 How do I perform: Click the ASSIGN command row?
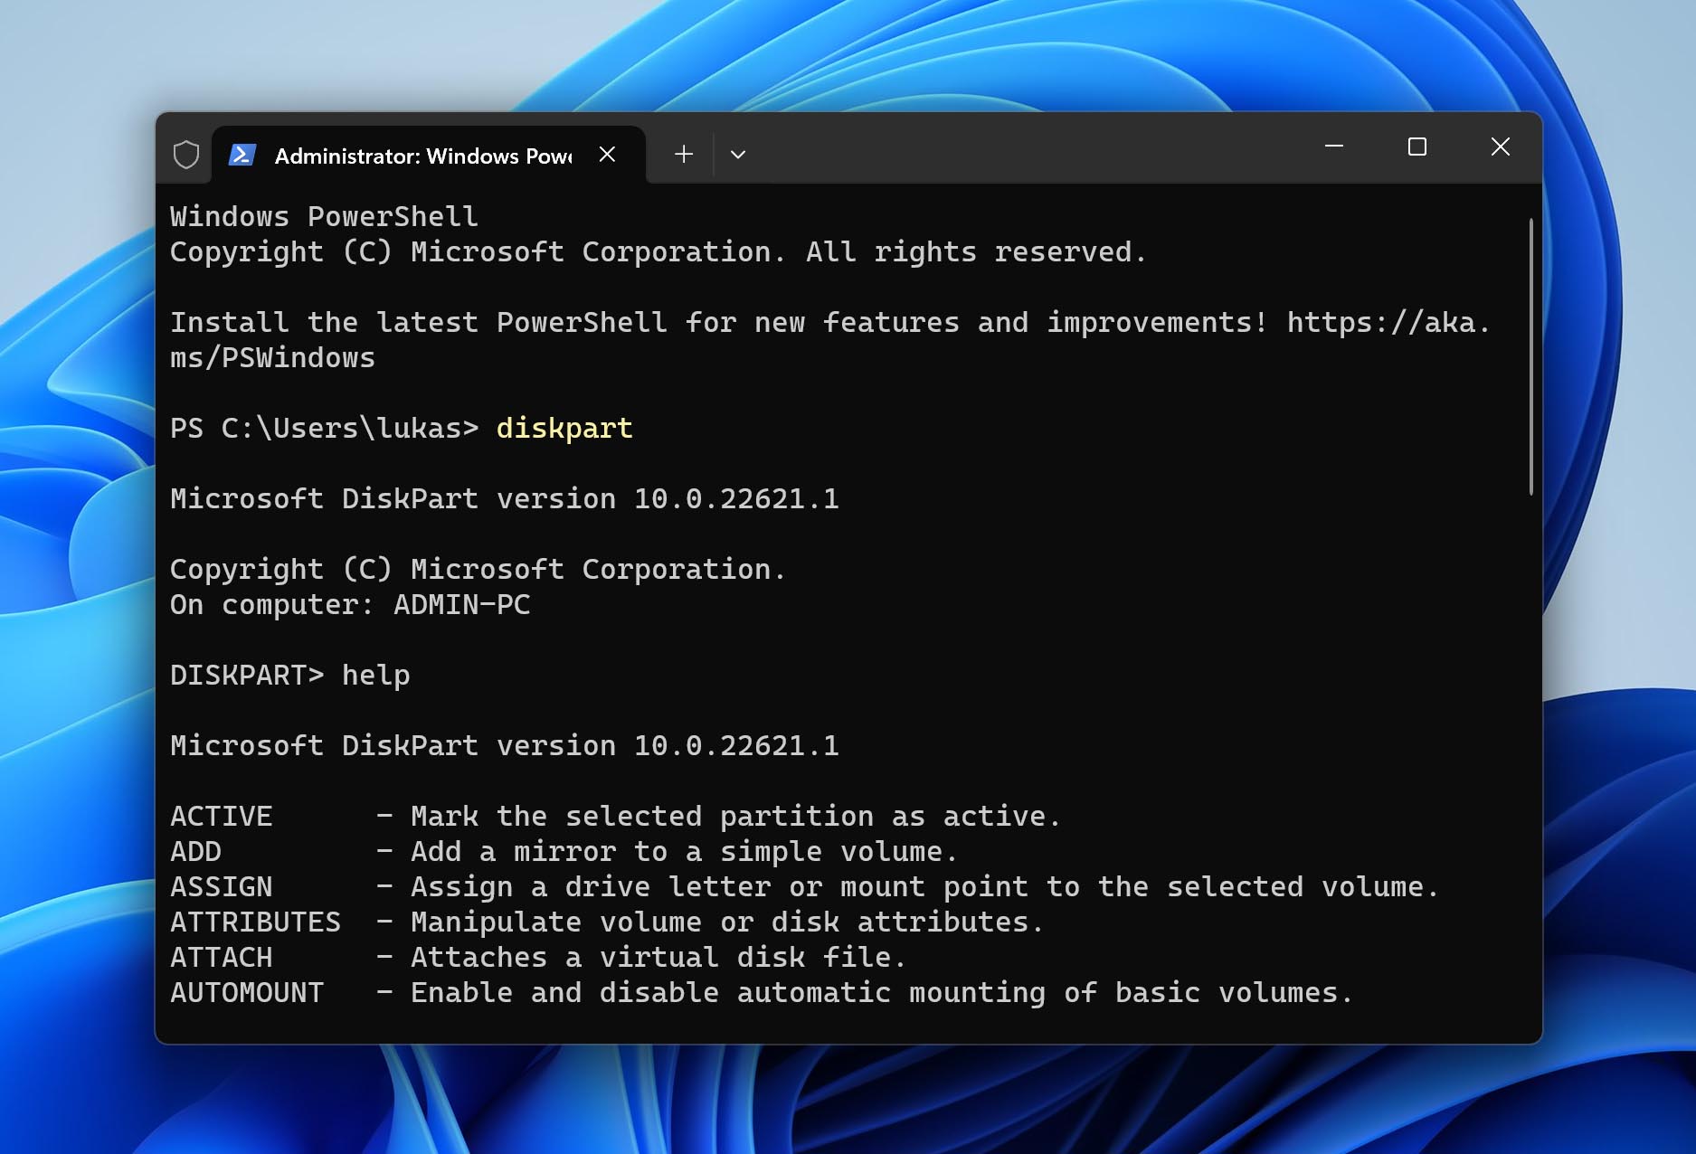coord(804,886)
